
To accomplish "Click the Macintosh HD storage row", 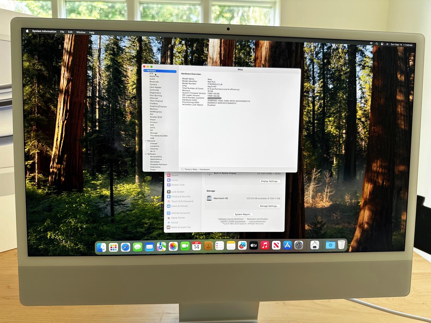I will tap(243, 198).
